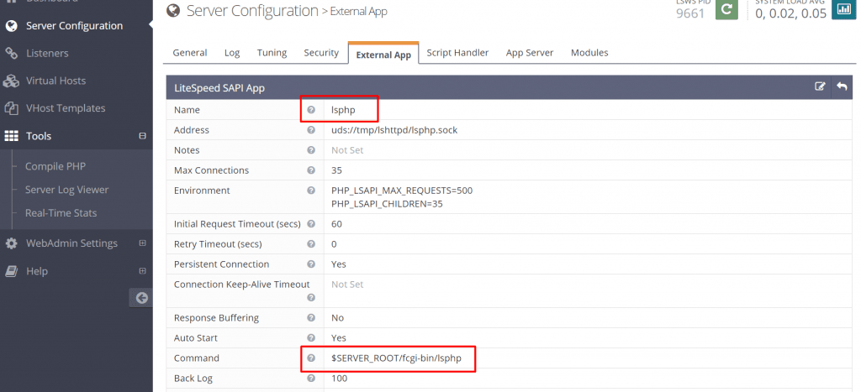Image resolution: width=861 pixels, height=392 pixels.
Task: Open the Script Handler tab
Action: pyautogui.click(x=457, y=53)
